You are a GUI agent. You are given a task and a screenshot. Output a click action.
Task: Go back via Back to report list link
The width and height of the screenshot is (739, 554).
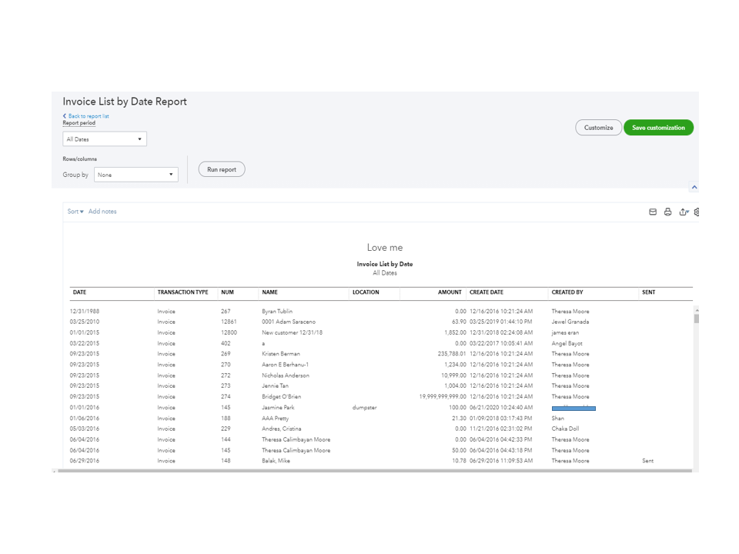[x=86, y=116]
